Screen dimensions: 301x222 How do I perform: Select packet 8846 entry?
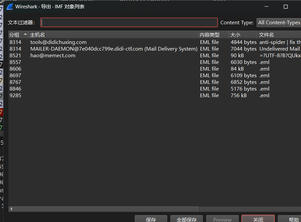coord(155,89)
